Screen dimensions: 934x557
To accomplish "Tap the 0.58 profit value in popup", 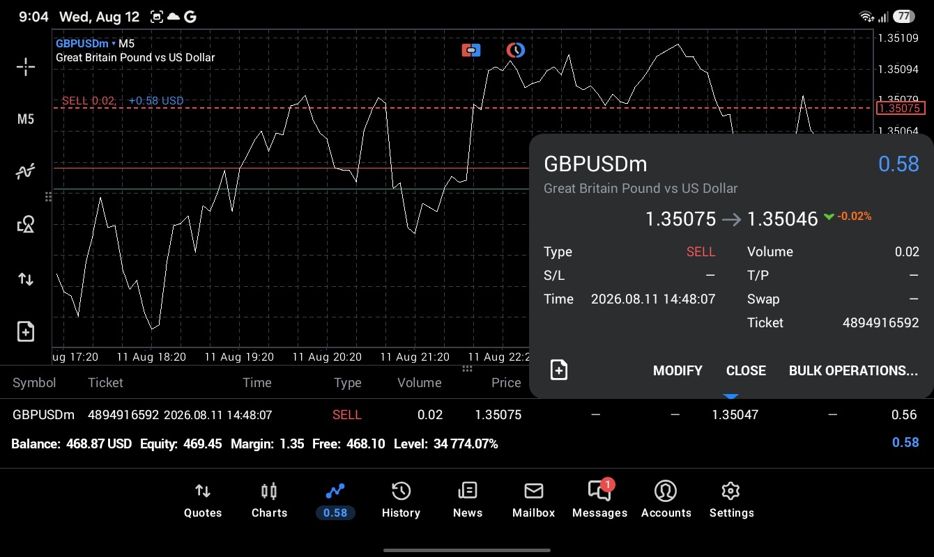I will point(898,164).
